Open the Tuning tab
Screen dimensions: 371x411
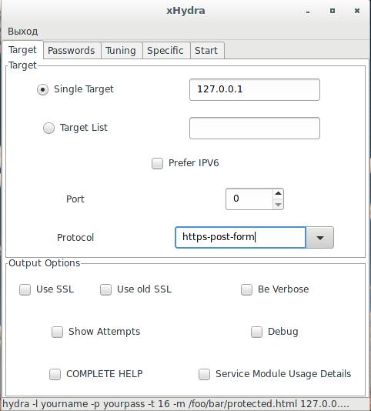[x=121, y=50]
